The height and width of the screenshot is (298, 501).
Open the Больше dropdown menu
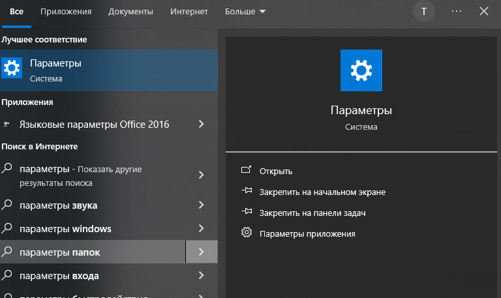[245, 12]
